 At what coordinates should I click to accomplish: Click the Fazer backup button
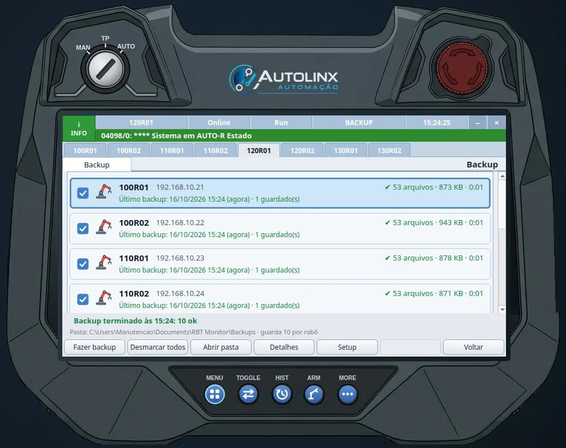[94, 347]
